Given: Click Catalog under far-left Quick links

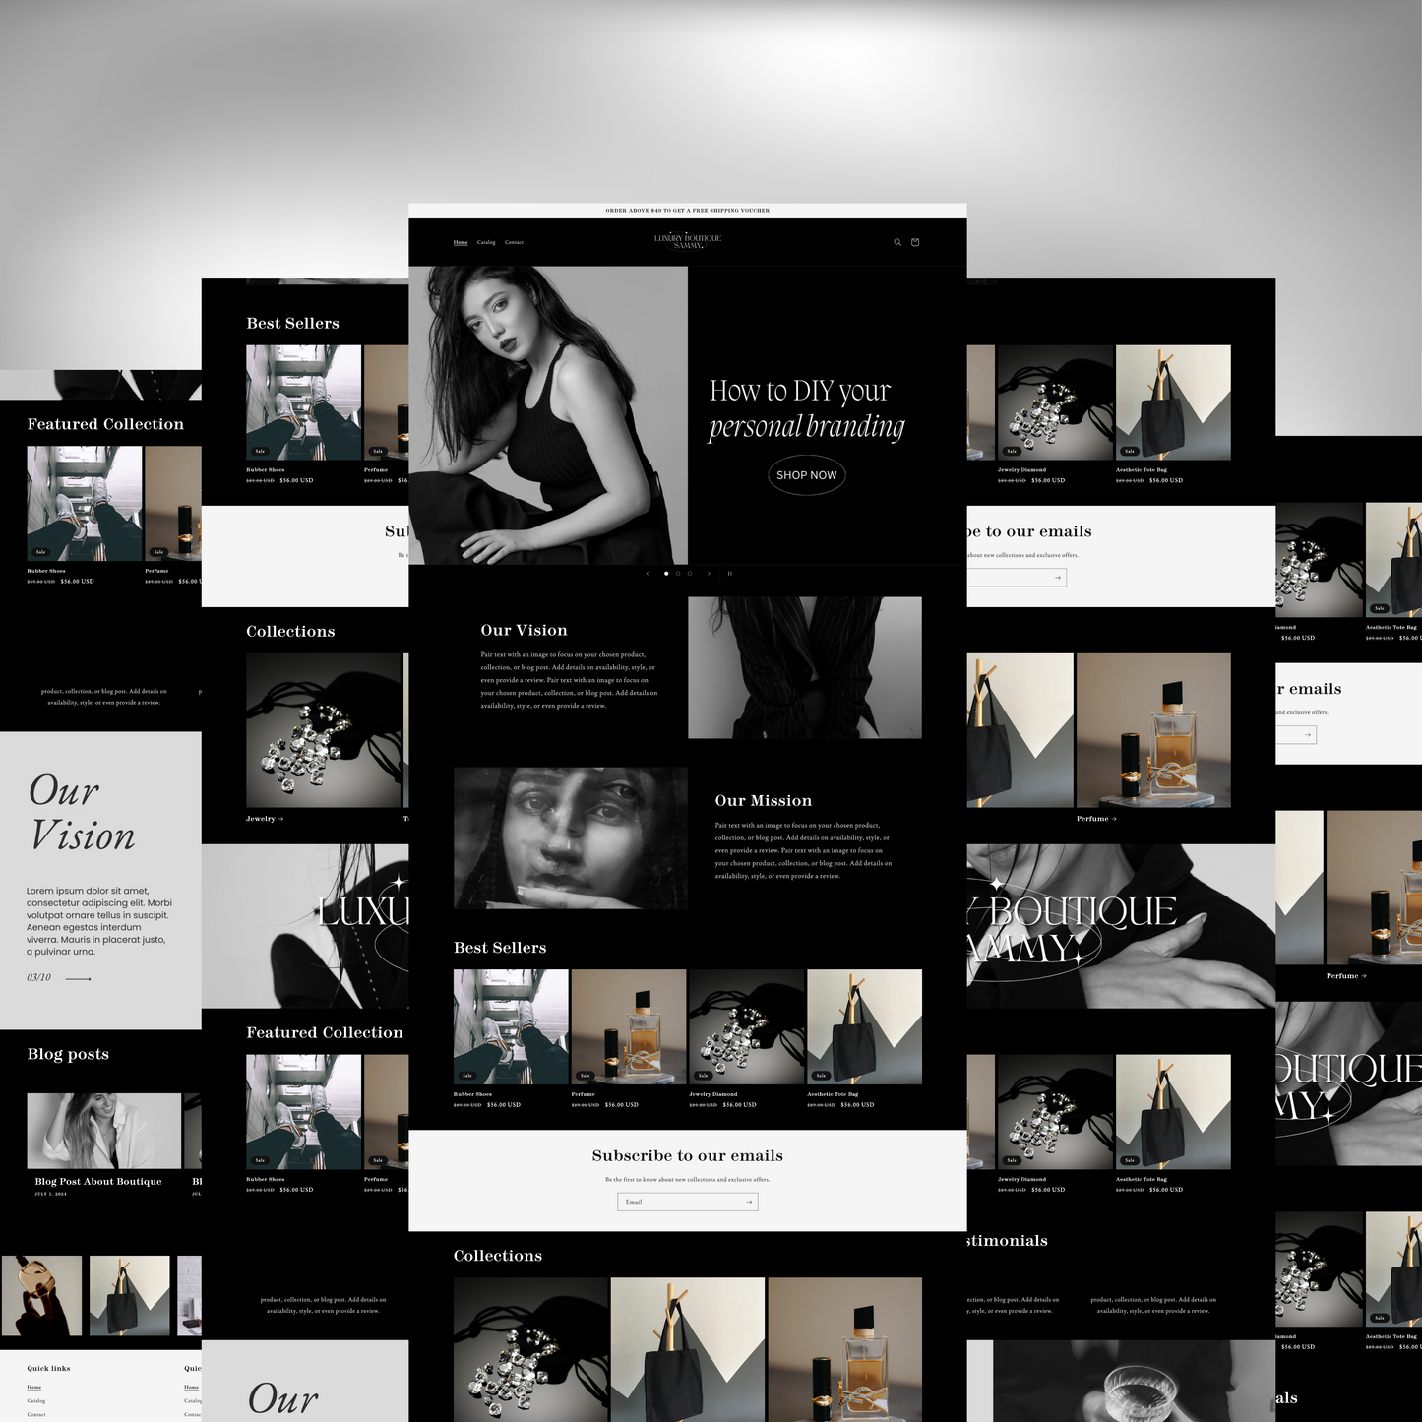Looking at the screenshot, I should click(36, 1400).
